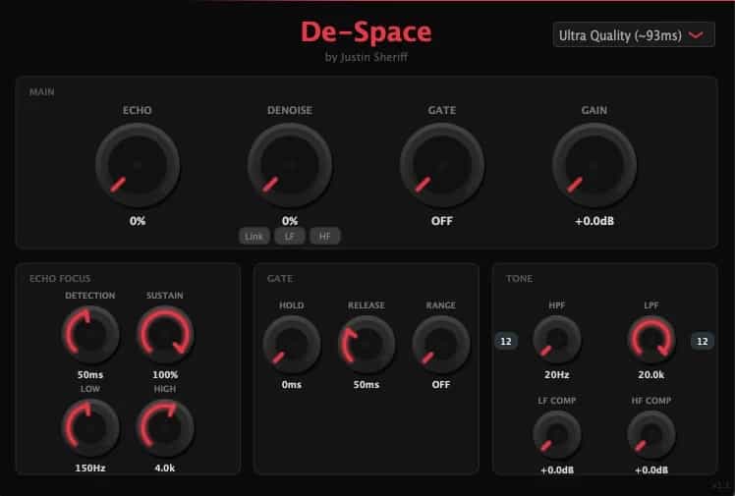The height and width of the screenshot is (496, 735).
Task: Click the SUSTAIN knob in Echo Focus
Action: (165, 334)
